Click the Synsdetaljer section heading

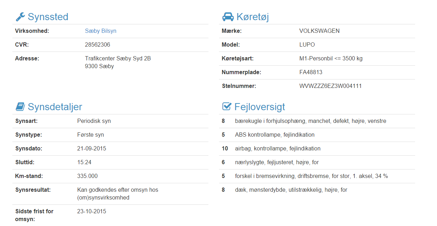55,107
